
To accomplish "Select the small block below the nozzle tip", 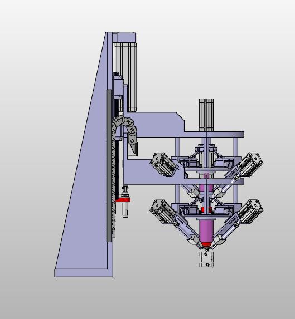I will 207,259.
